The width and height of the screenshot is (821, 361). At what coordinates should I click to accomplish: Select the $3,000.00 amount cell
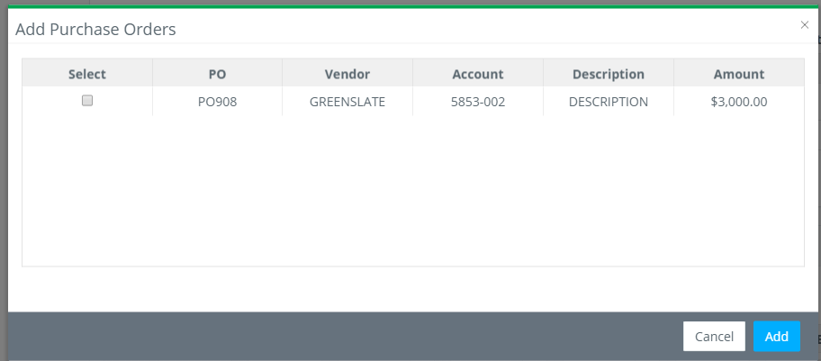tap(739, 102)
